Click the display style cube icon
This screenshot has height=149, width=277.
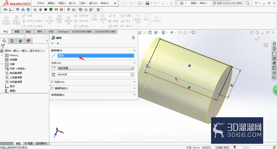coord(164,33)
